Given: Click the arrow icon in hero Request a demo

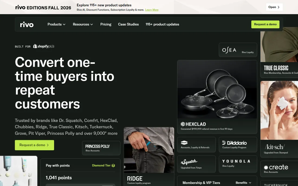Looking at the screenshot, I should pyautogui.click(x=48, y=145).
